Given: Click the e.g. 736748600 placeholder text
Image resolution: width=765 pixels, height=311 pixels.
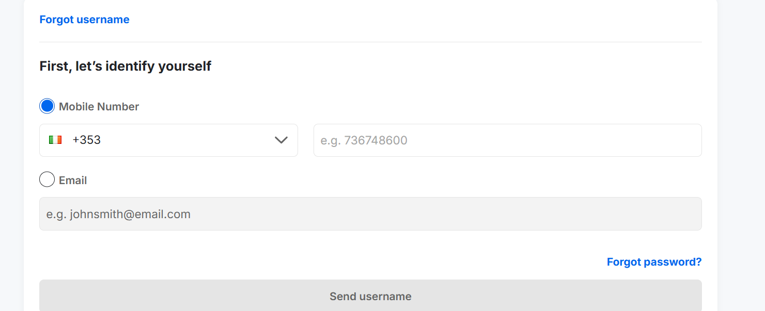Looking at the screenshot, I should pos(364,140).
